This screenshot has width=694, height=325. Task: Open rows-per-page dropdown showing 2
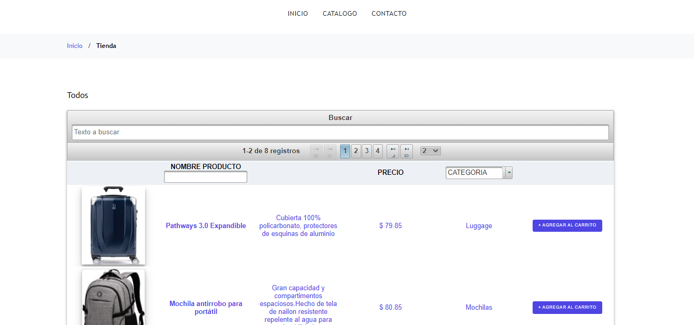pos(430,151)
